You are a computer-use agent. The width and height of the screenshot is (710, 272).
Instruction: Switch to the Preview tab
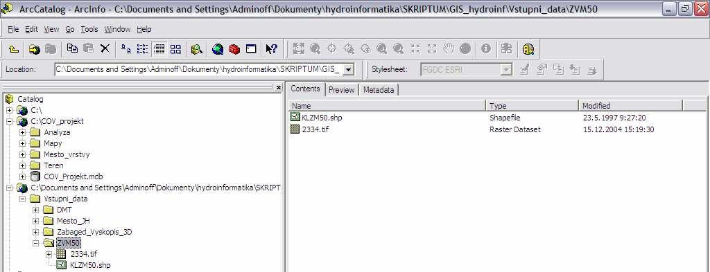pos(341,90)
